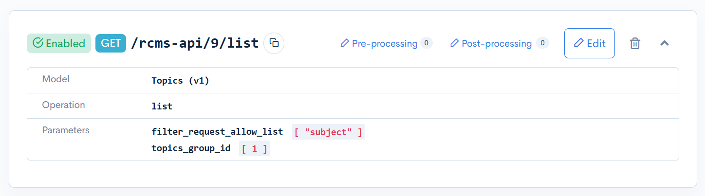Click the Topics (v1) model value
The width and height of the screenshot is (705, 196).
pos(180,80)
